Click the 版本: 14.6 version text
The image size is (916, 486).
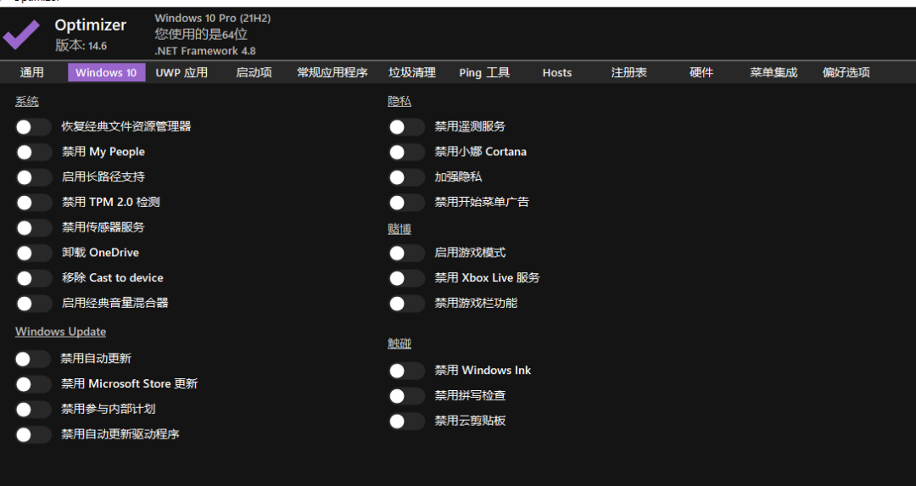click(81, 46)
